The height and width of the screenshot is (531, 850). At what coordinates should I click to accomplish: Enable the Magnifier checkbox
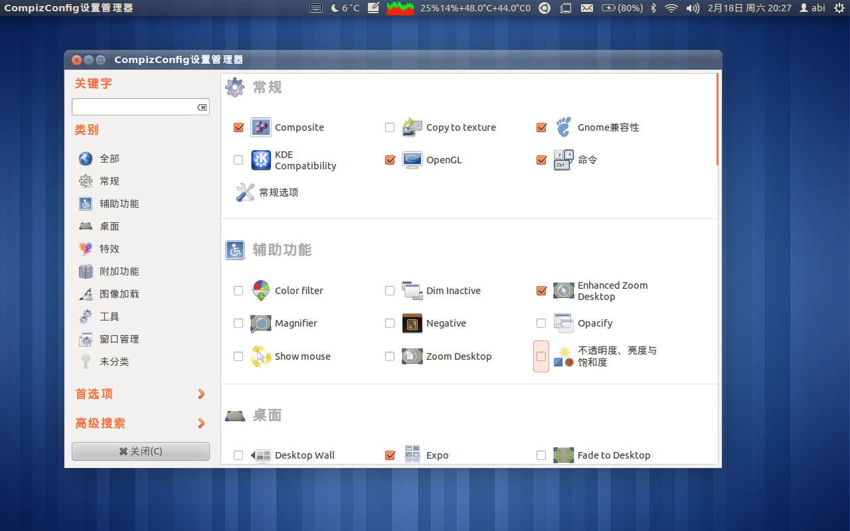click(238, 323)
